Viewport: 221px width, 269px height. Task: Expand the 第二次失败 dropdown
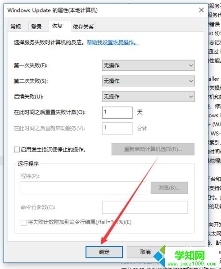[149, 81]
